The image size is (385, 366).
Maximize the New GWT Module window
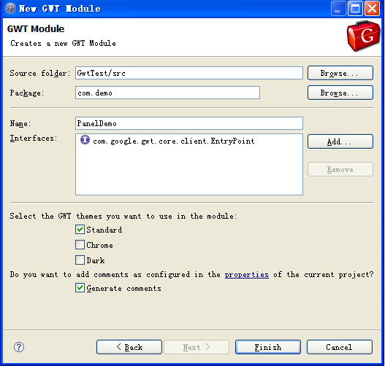click(x=355, y=9)
